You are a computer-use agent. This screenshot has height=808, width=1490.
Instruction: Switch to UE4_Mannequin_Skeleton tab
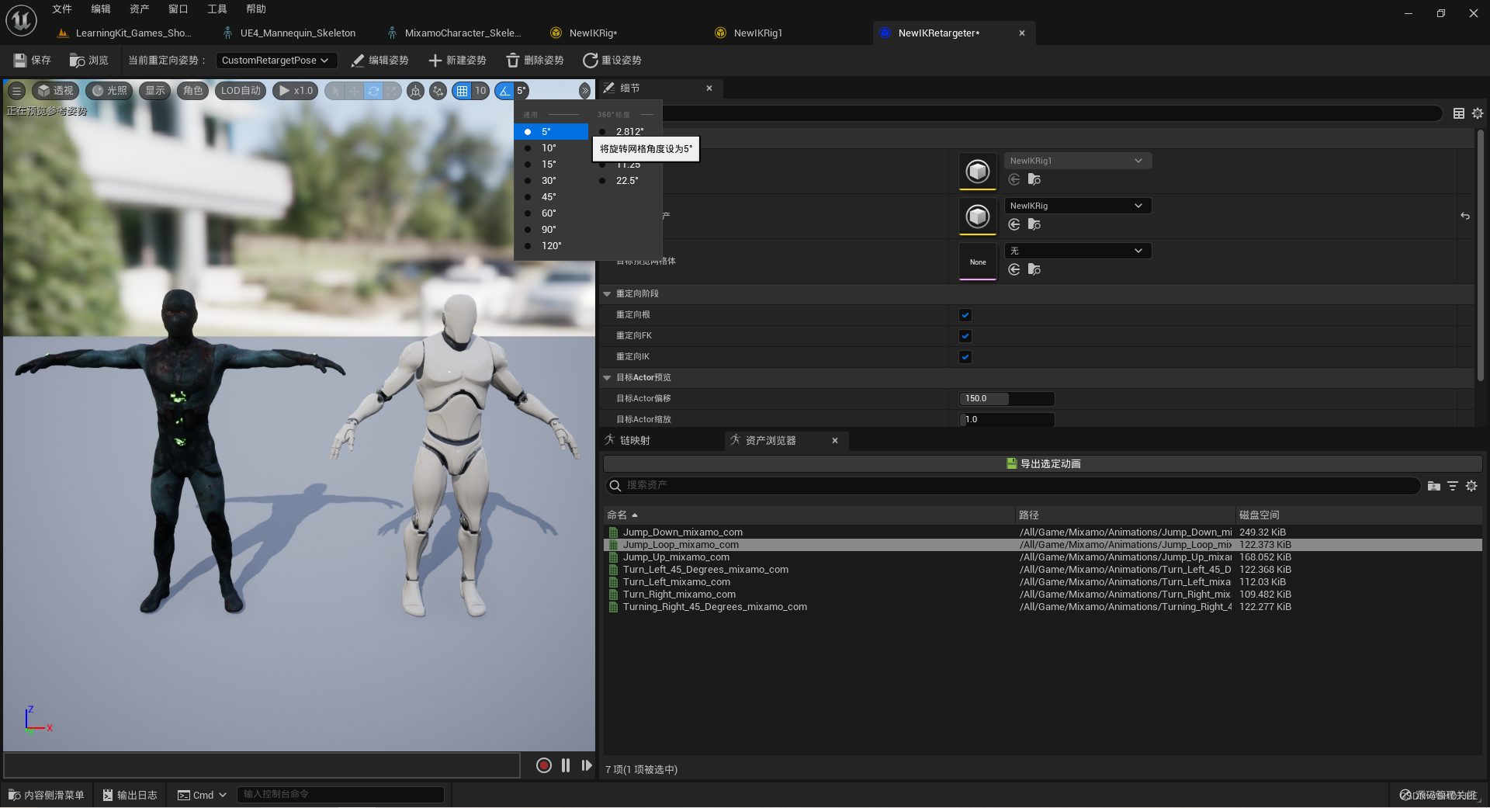[x=297, y=33]
